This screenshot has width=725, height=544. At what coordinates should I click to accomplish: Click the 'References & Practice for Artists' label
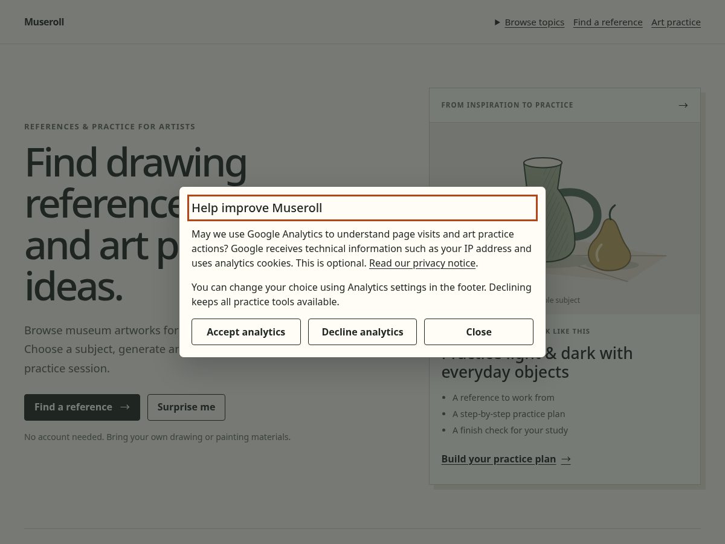point(109,127)
